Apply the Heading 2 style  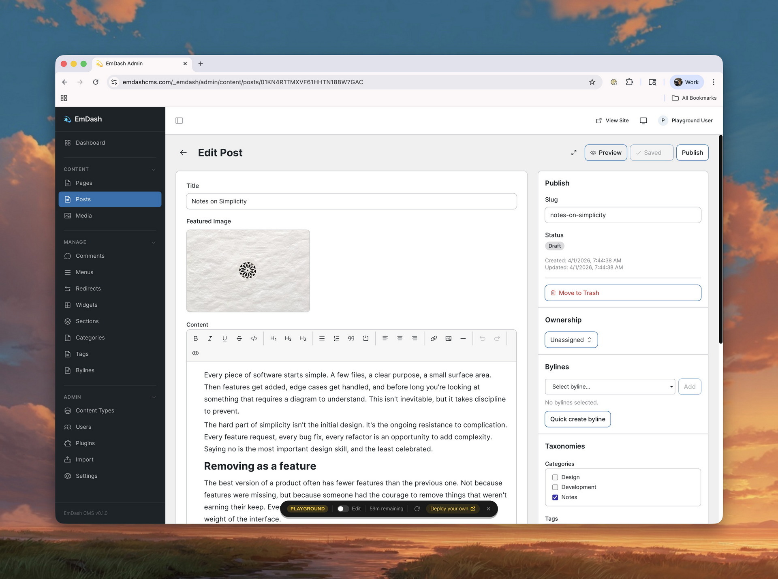(x=288, y=338)
